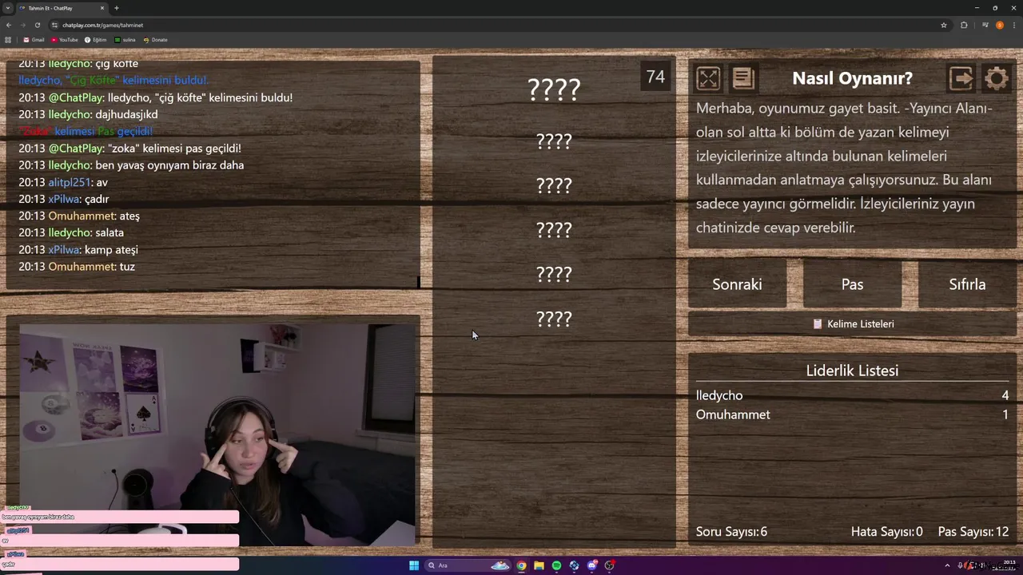The height and width of the screenshot is (575, 1023).
Task: Open Discord from the taskbar
Action: 591,565
